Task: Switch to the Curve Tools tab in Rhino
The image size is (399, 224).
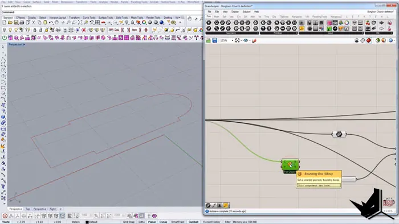Action: (x=89, y=18)
